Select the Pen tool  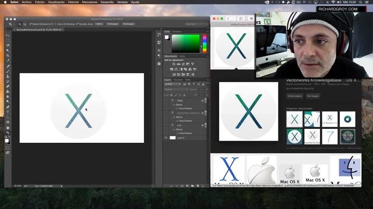click(8, 107)
